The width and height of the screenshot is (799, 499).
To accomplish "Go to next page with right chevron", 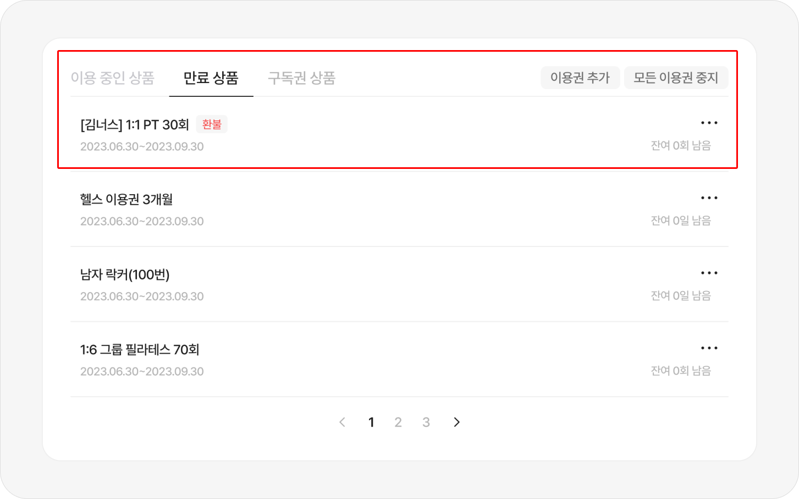I will [456, 422].
